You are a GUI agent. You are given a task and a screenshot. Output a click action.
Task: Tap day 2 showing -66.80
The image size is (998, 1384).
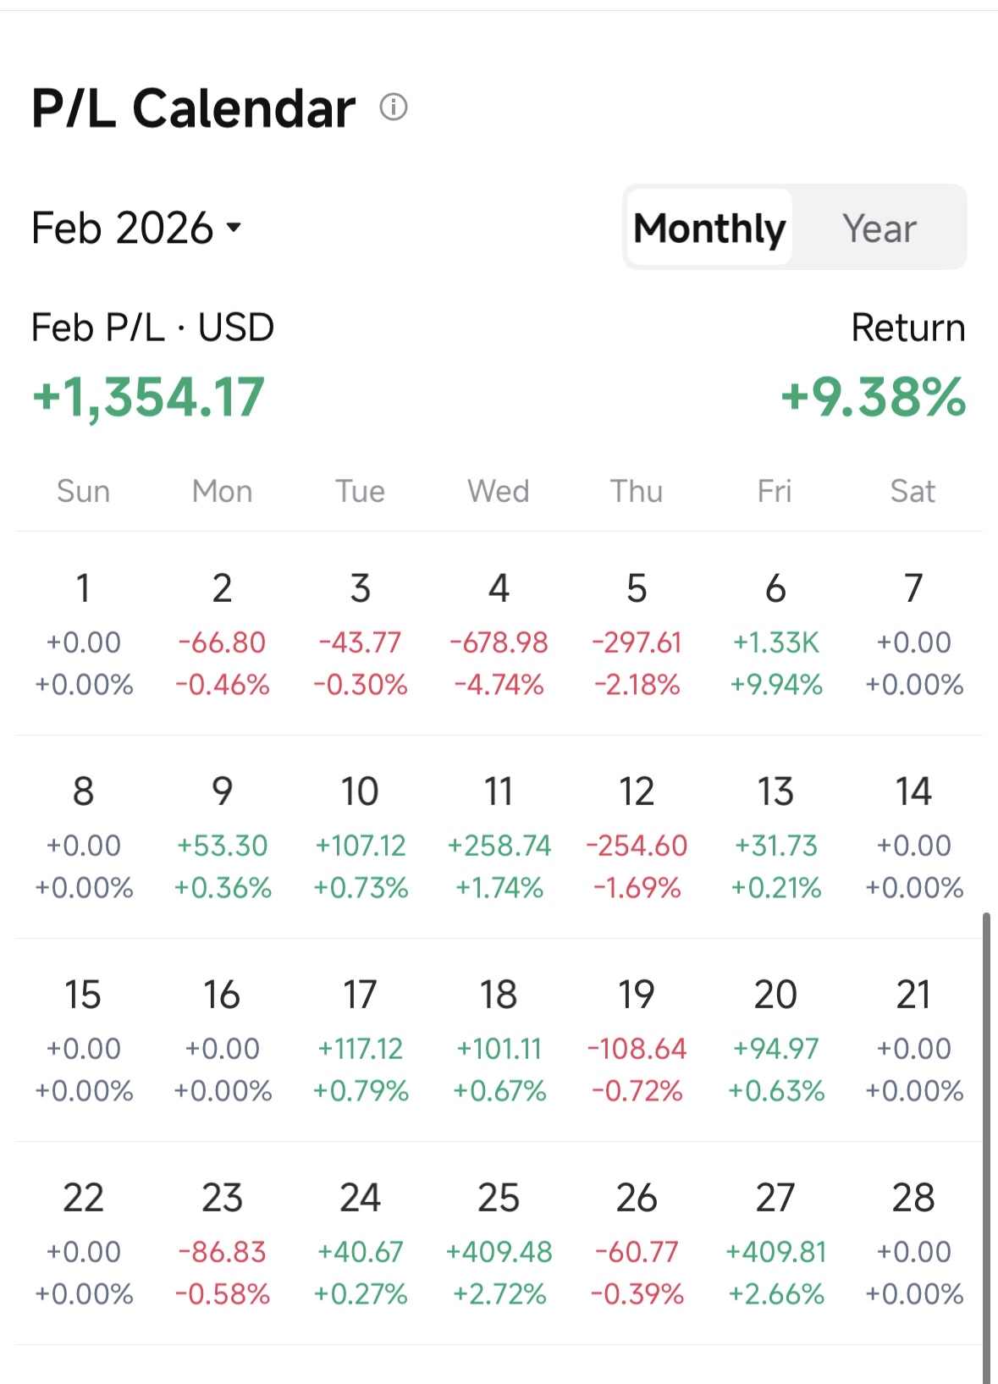coord(222,634)
